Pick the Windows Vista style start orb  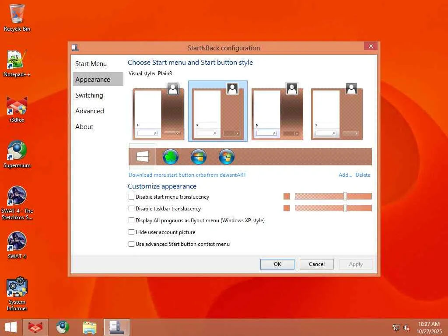coord(199,157)
